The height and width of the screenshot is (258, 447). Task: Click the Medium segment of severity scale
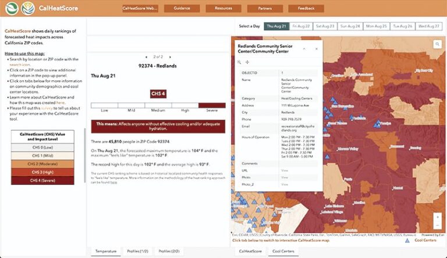158,105
